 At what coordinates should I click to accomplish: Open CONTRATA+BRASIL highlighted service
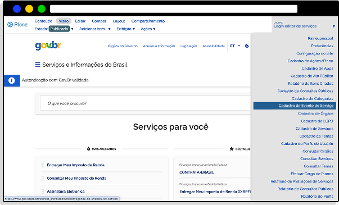(197, 172)
